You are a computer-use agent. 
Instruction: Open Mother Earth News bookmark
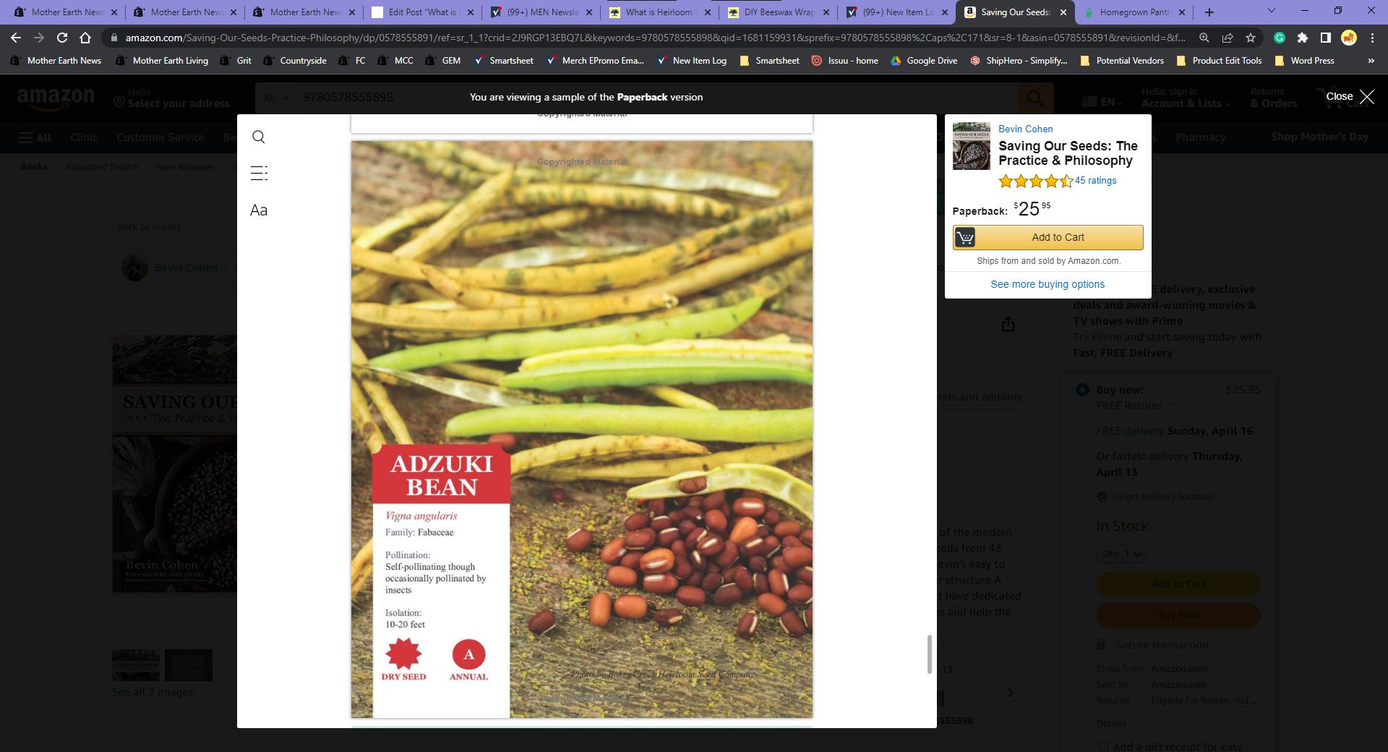56,61
